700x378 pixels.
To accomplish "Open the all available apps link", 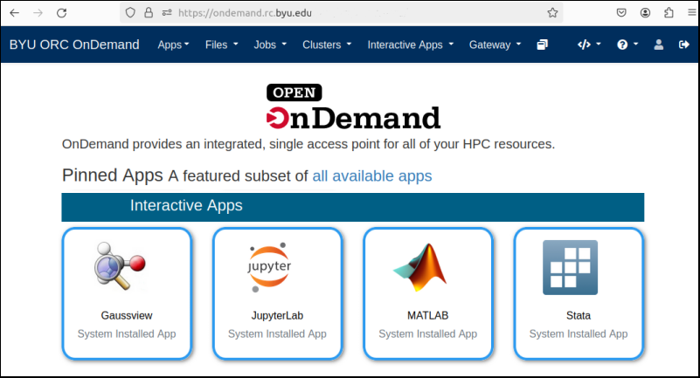I will pyautogui.click(x=372, y=176).
